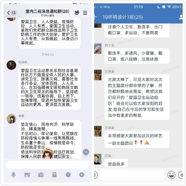This screenshot has height=186, width=186.
Task: Focus the right chat message input field
Action: click(x=132, y=175)
